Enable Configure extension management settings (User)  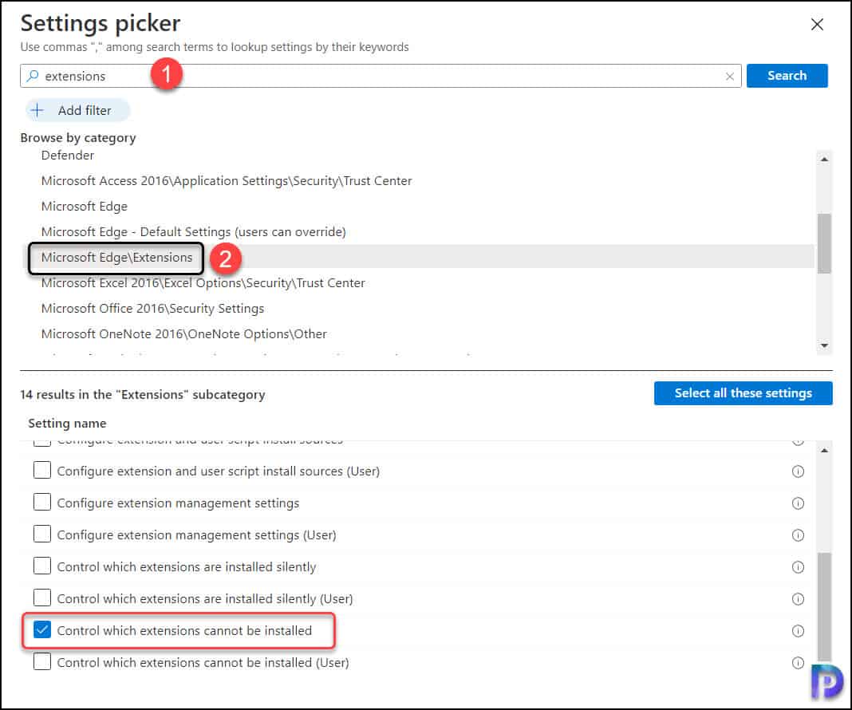[42, 534]
